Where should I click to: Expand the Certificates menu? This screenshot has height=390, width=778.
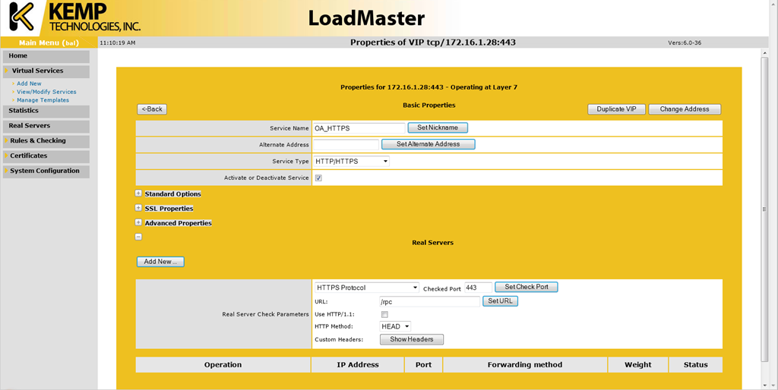pyautogui.click(x=46, y=156)
